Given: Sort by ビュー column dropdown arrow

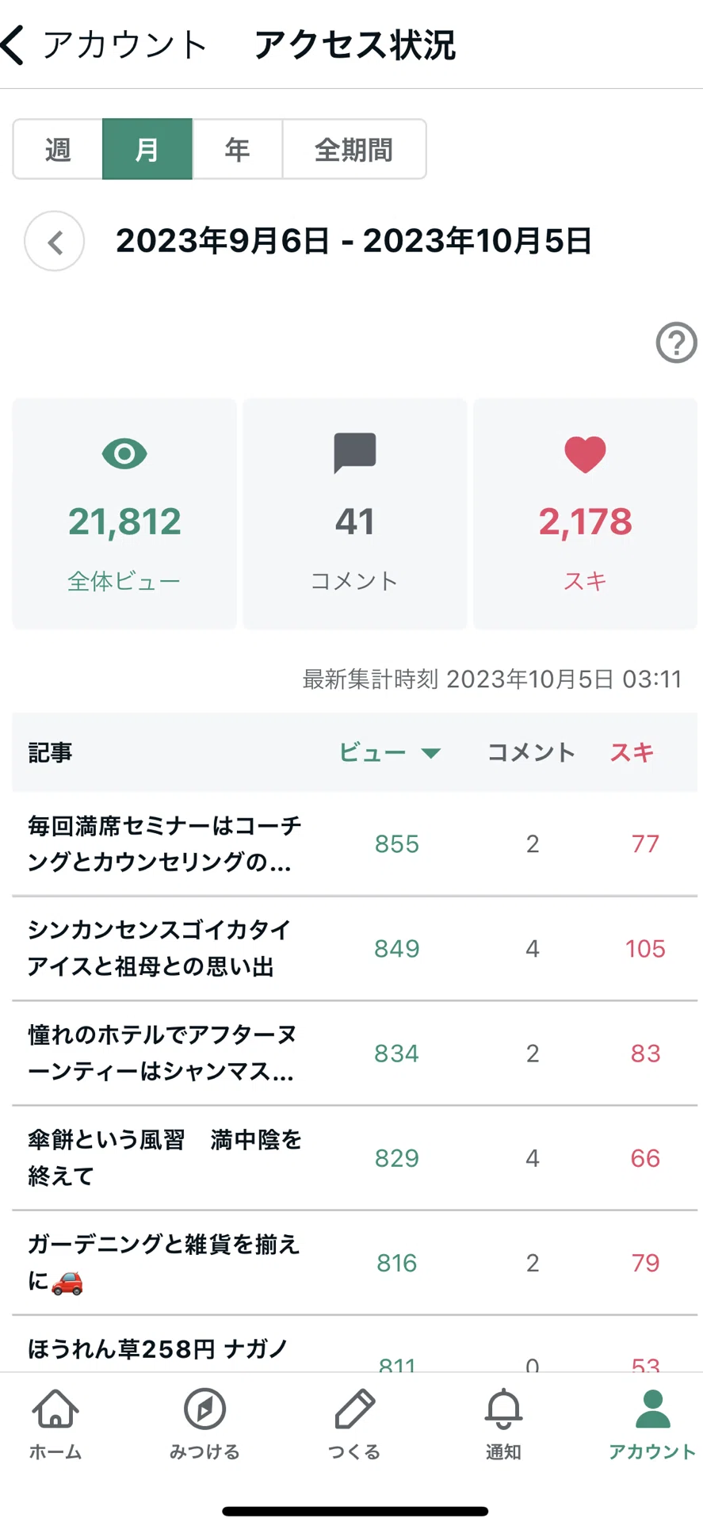Looking at the screenshot, I should (x=430, y=753).
